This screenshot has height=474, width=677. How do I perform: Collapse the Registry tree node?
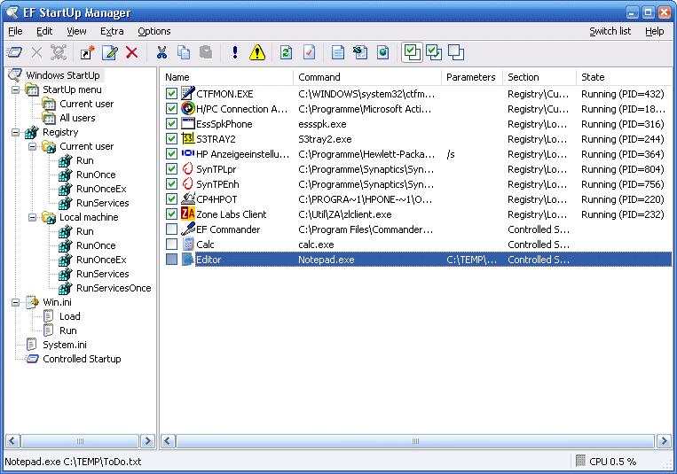point(16,132)
